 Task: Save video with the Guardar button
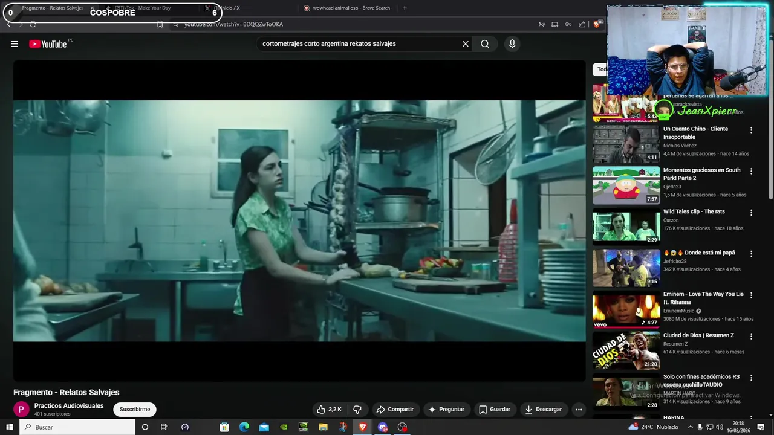(x=495, y=410)
